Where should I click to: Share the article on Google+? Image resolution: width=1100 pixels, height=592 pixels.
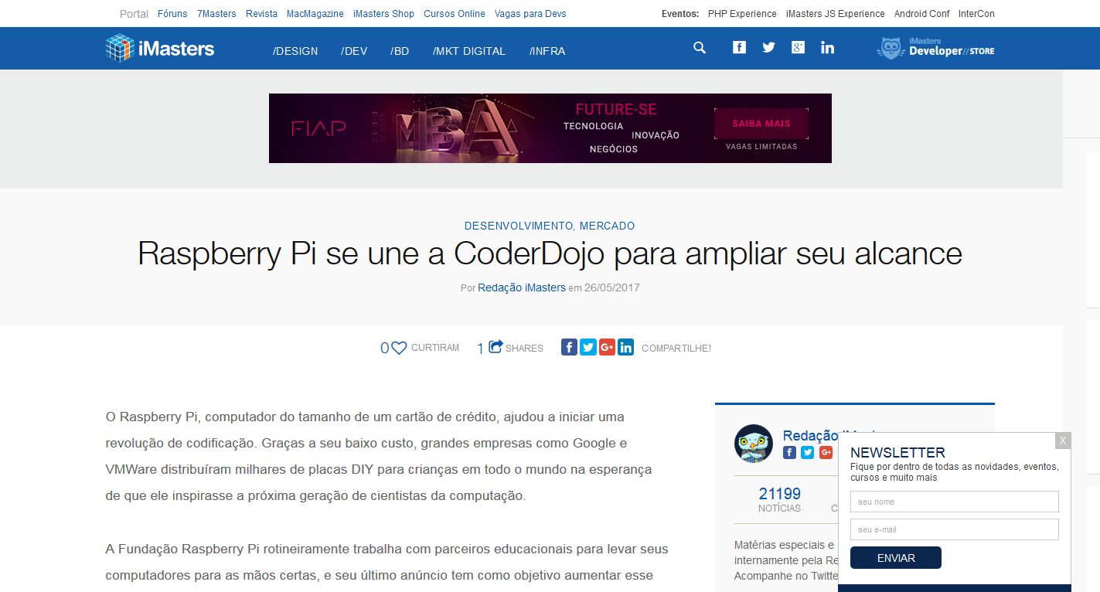[x=607, y=347]
